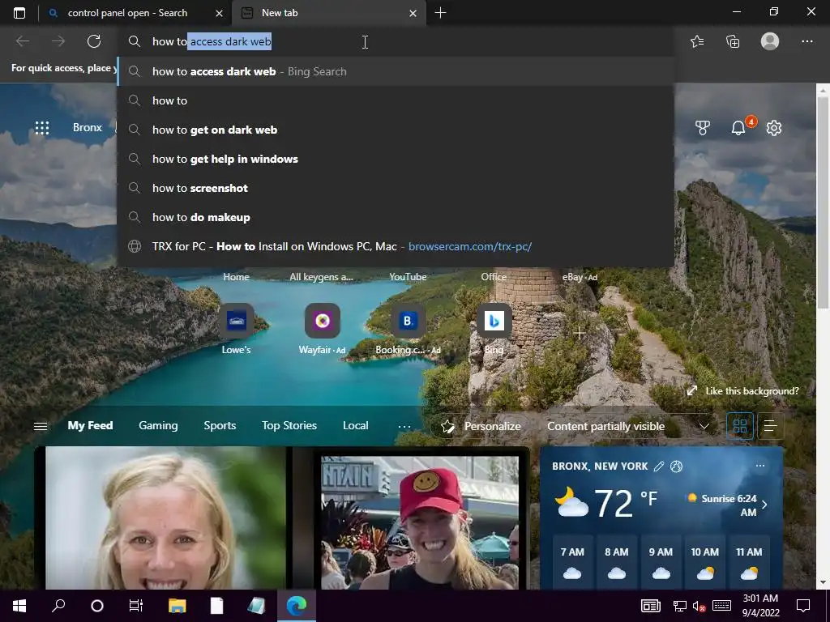Click the Bronx location label

88,127
